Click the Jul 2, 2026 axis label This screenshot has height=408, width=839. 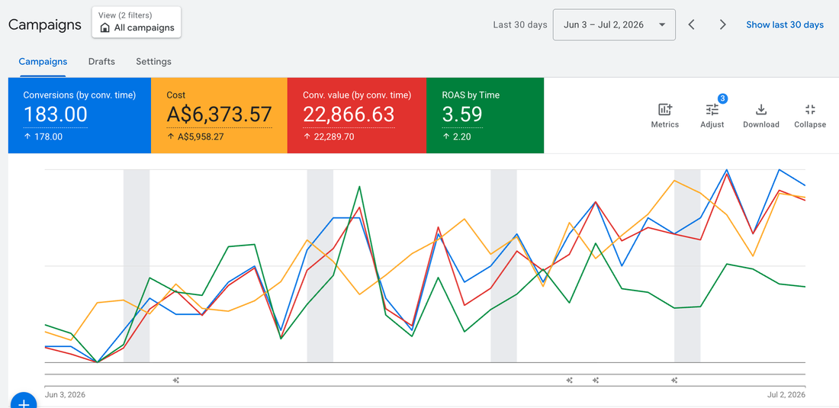pyautogui.click(x=786, y=395)
